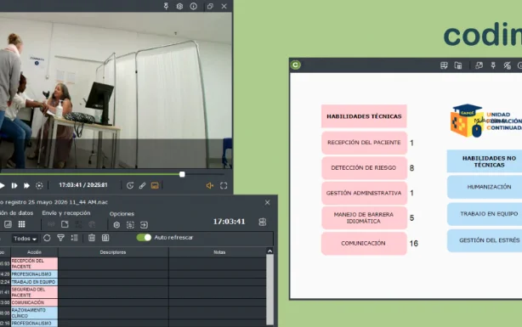The width and height of the screenshot is (522, 327).
Task: Open 'Opciones' tab in registro window
Action: 122,213
